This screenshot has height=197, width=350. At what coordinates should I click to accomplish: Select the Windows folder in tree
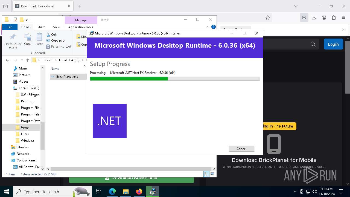28,141
